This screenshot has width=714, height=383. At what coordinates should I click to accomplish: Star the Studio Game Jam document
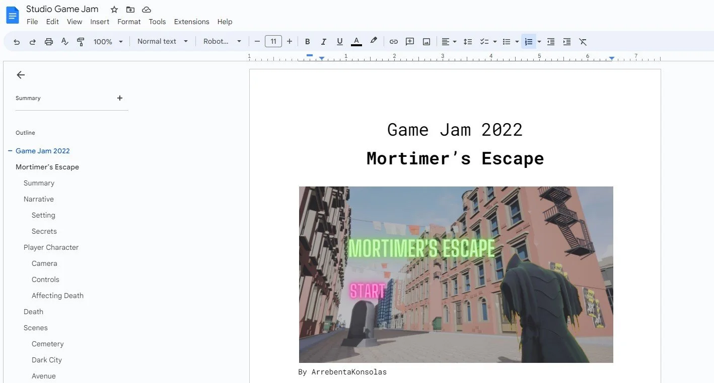pos(114,10)
